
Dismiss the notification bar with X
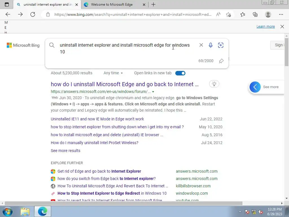pyautogui.click(x=282, y=26)
